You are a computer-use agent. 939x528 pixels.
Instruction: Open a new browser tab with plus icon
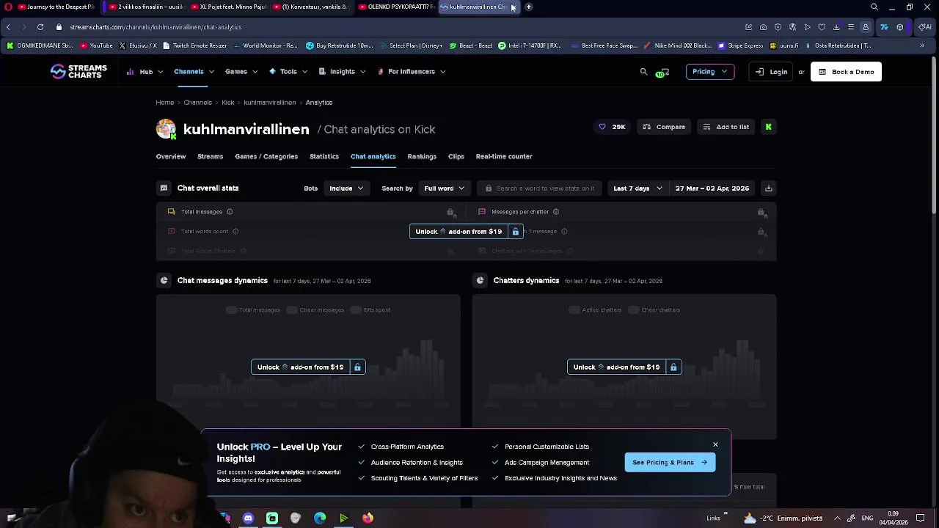tap(528, 7)
